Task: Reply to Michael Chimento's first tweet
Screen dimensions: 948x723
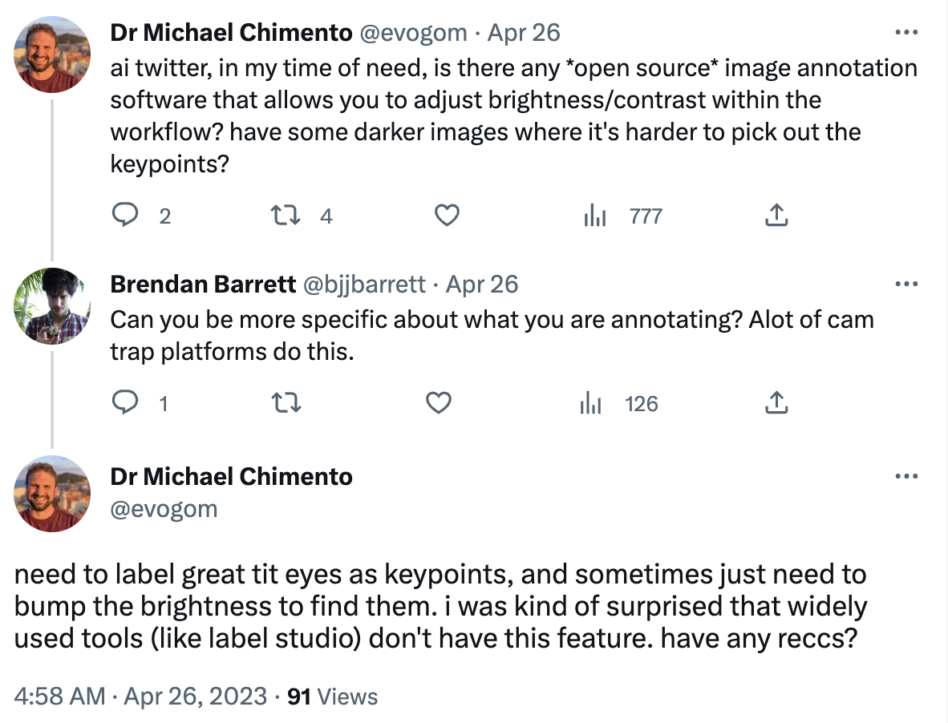Action: 124,215
